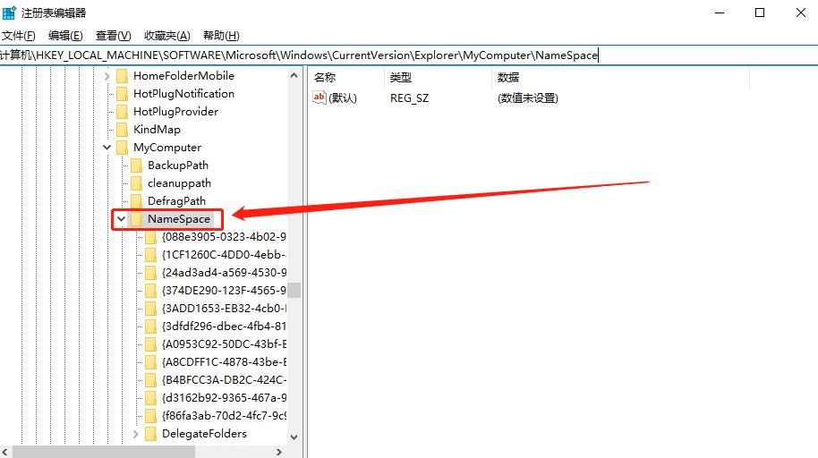
Task: Click the REG_SZ type cell
Action: [410, 98]
